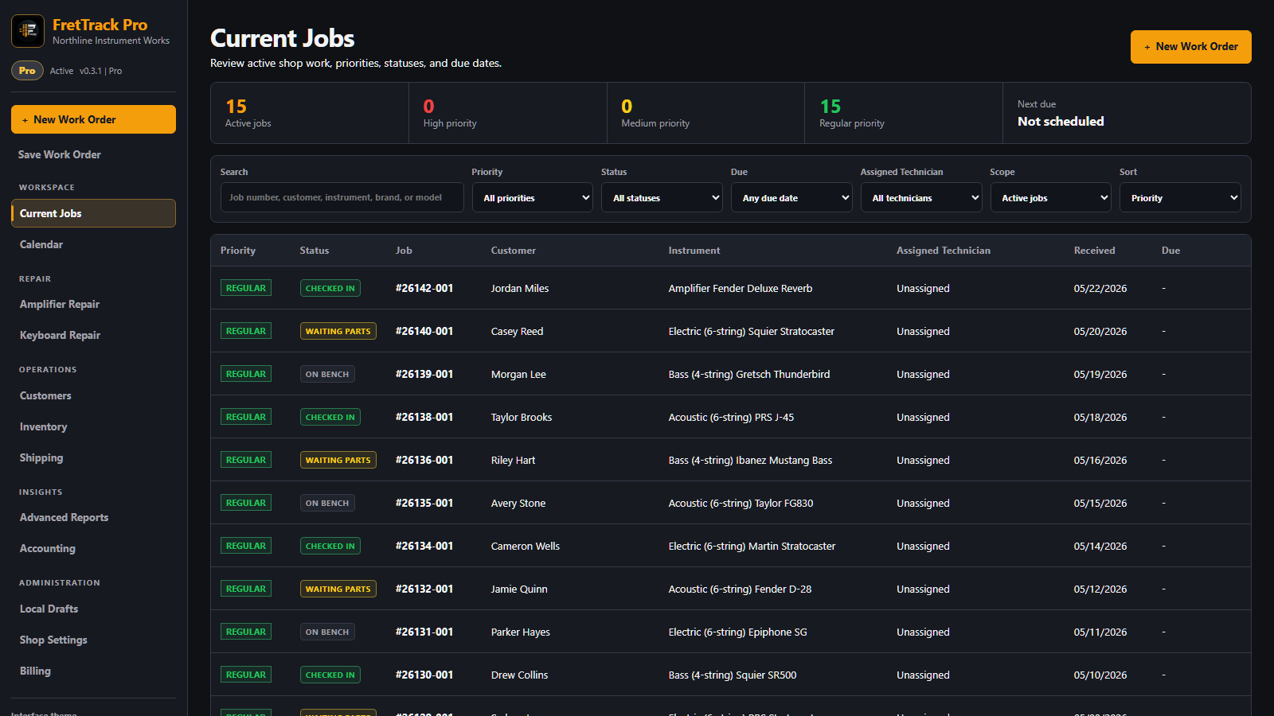Screen dimensions: 1274x716
Task: Click Bass Gretsch Thunderbird instrument cell
Action: (749, 374)
